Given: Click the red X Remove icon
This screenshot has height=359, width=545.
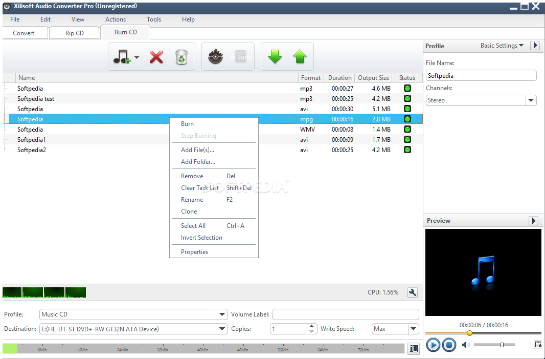Looking at the screenshot, I should 156,57.
